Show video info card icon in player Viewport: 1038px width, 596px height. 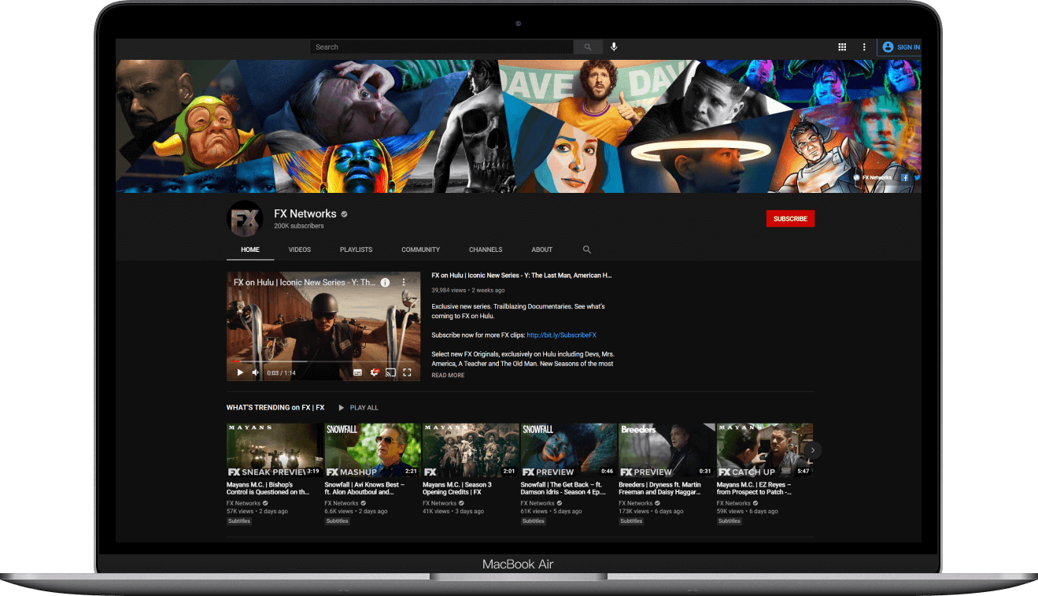[x=385, y=282]
